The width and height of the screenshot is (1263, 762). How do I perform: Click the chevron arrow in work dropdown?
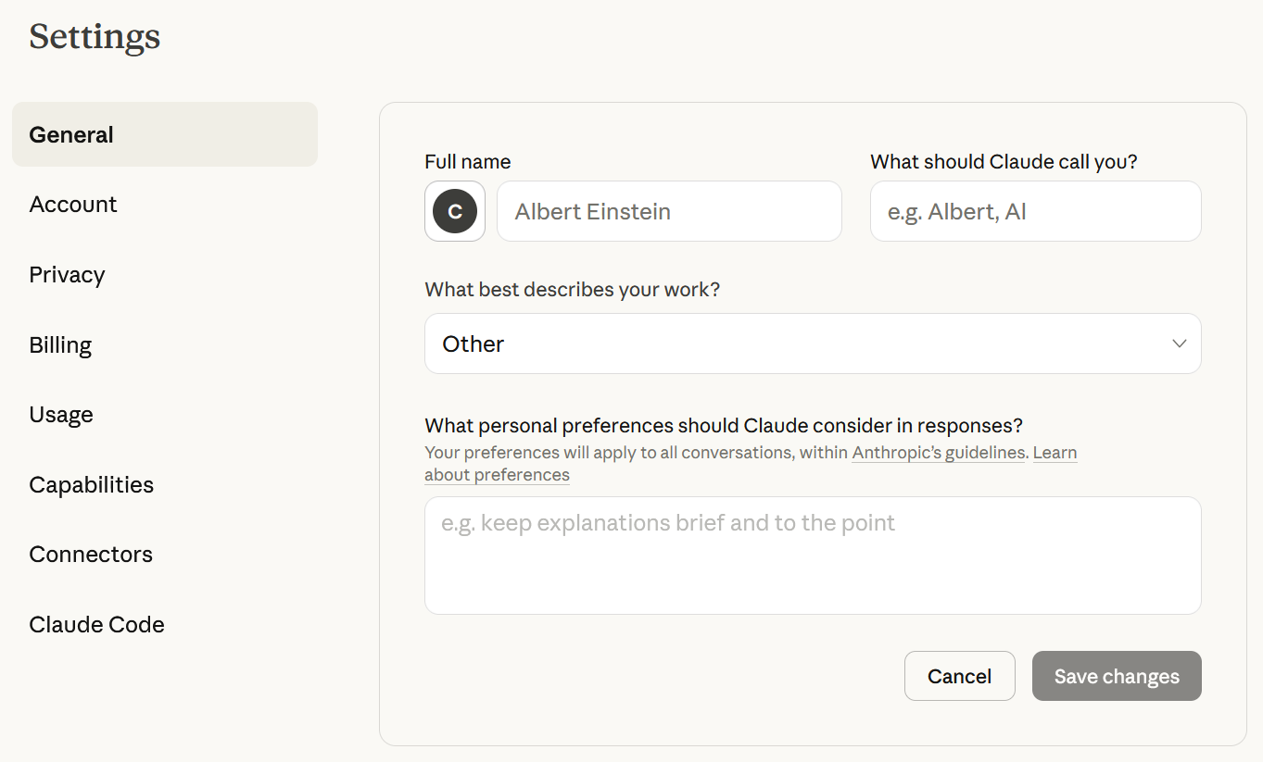click(1179, 344)
